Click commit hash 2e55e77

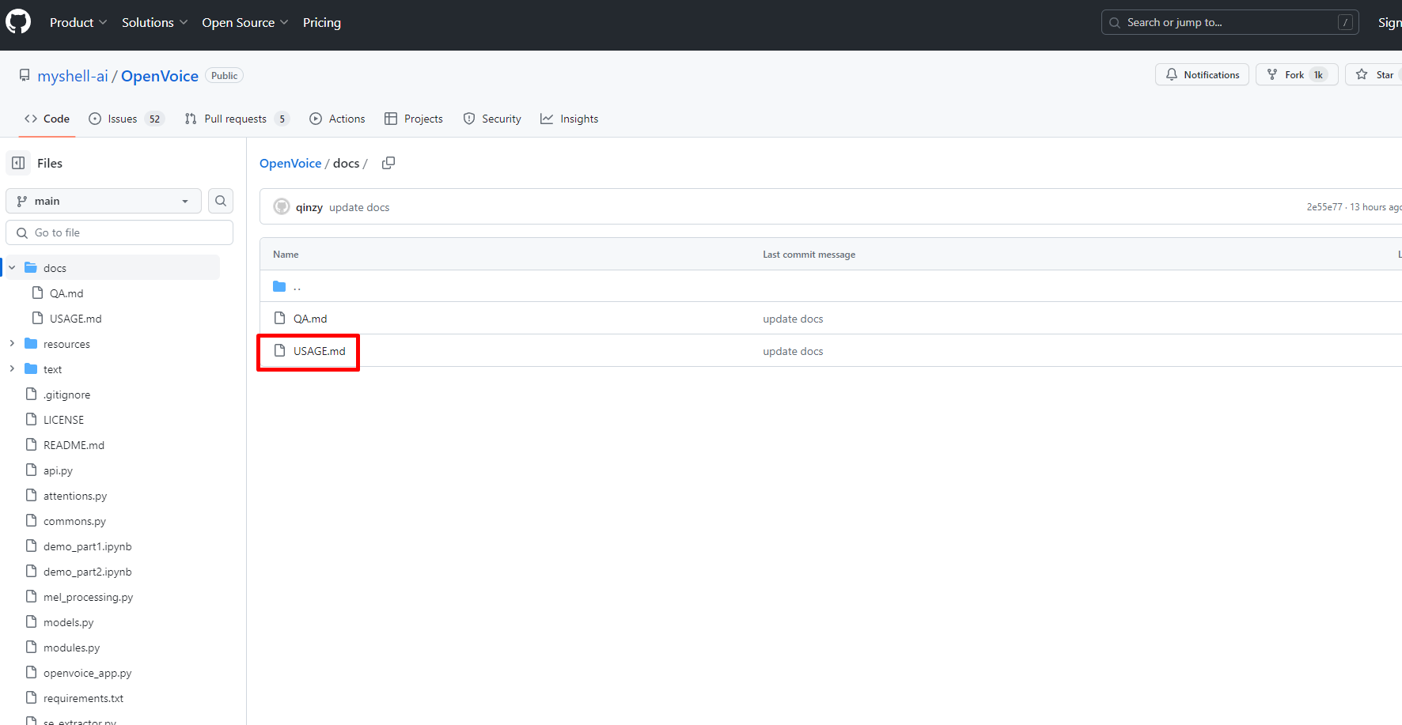1324,207
